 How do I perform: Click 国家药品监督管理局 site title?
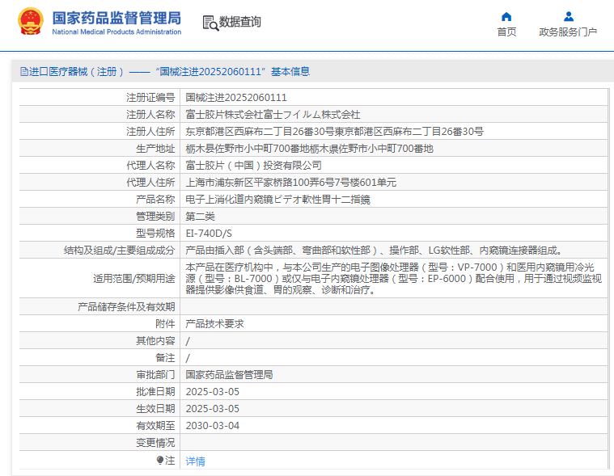[116, 18]
